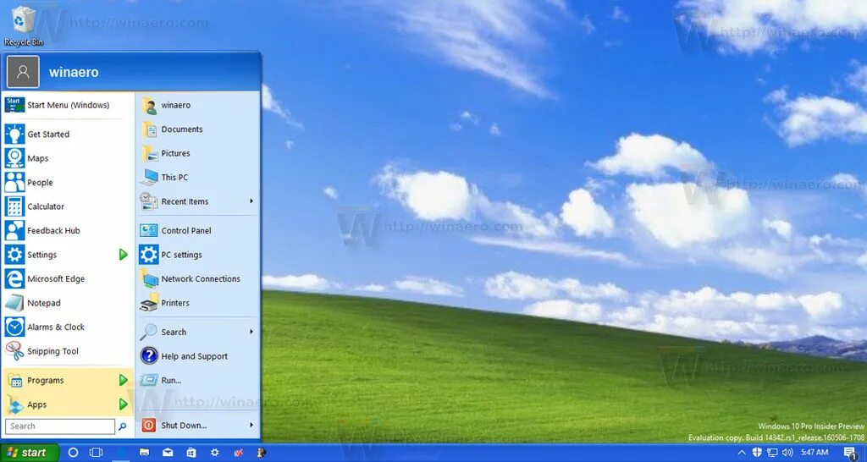Viewport: 867px width, 462px height.
Task: Open the Documents folder
Action: (x=198, y=129)
